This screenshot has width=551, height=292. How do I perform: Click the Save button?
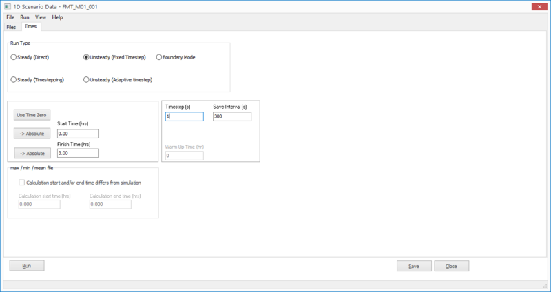413,266
